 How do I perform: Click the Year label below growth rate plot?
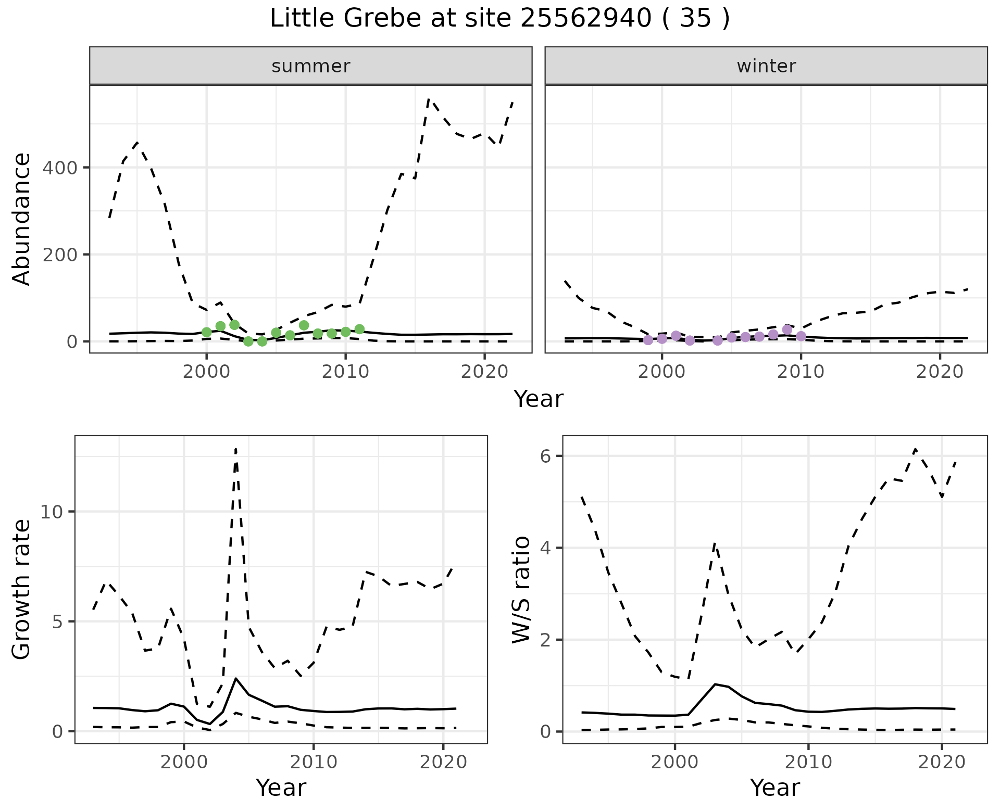(281, 788)
